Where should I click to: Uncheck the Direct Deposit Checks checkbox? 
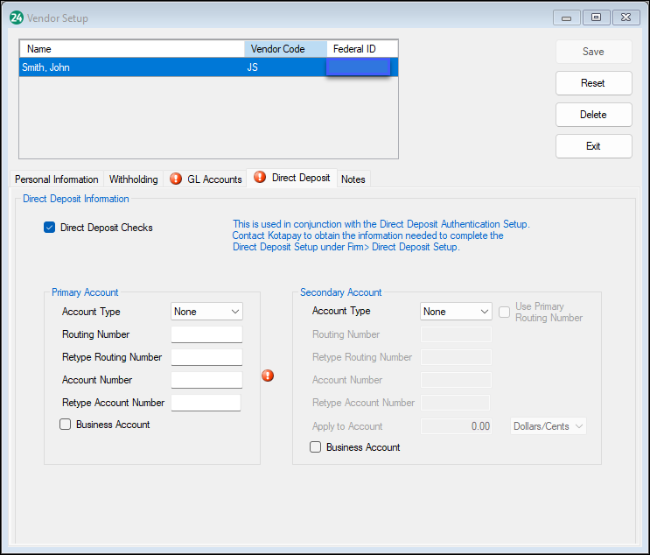tap(50, 228)
